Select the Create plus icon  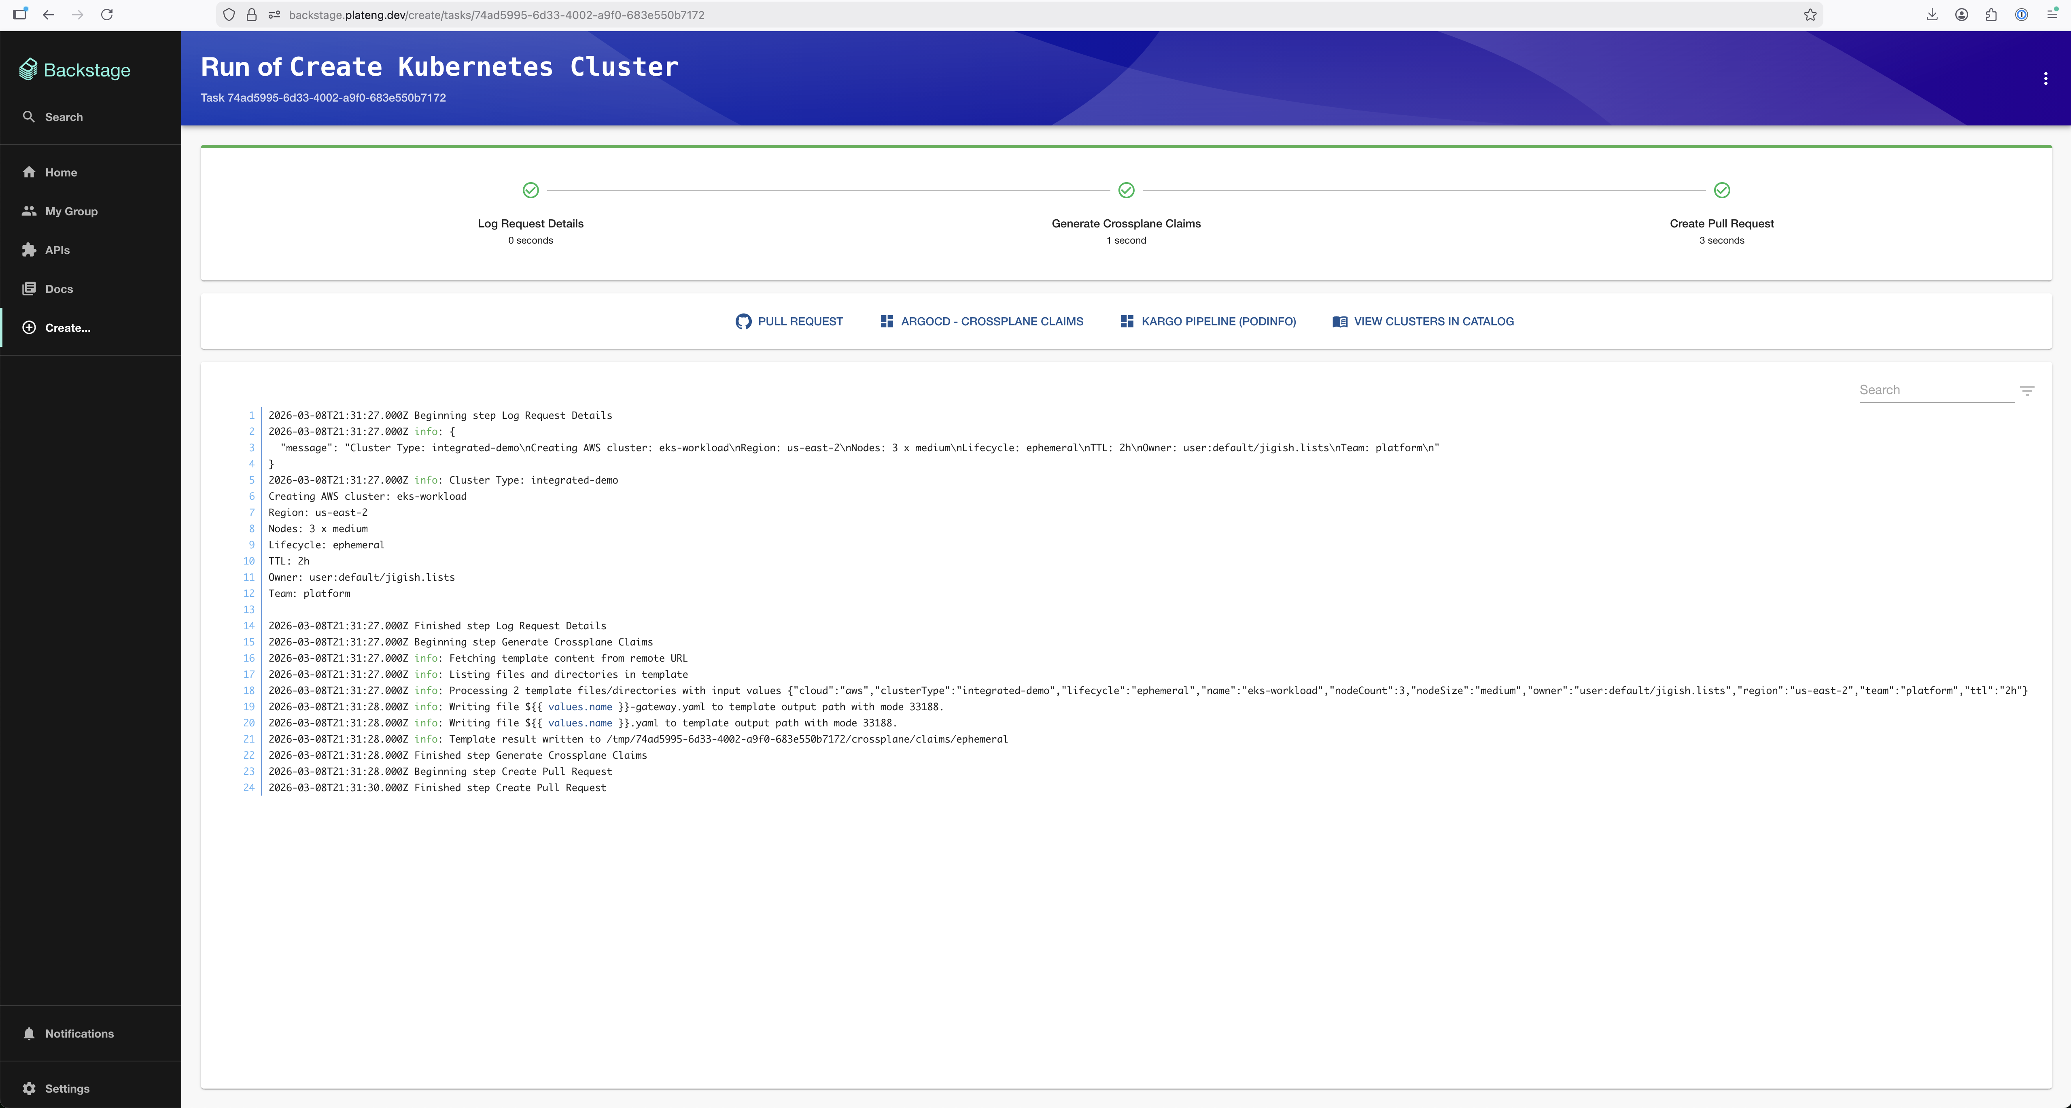click(x=29, y=327)
